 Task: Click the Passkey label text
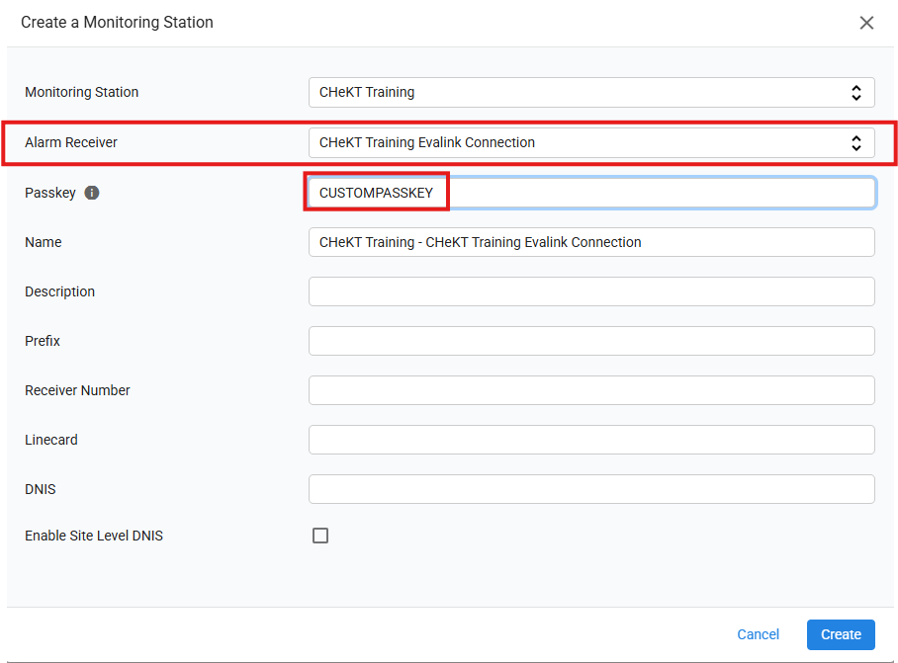tap(49, 193)
